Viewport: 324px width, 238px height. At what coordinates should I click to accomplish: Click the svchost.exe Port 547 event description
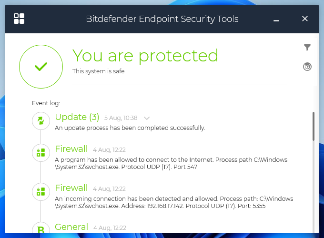click(172, 163)
